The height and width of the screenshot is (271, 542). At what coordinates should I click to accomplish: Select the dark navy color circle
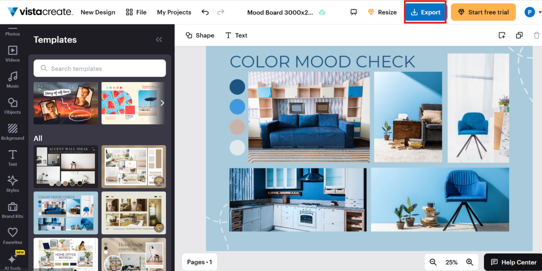coord(237,87)
